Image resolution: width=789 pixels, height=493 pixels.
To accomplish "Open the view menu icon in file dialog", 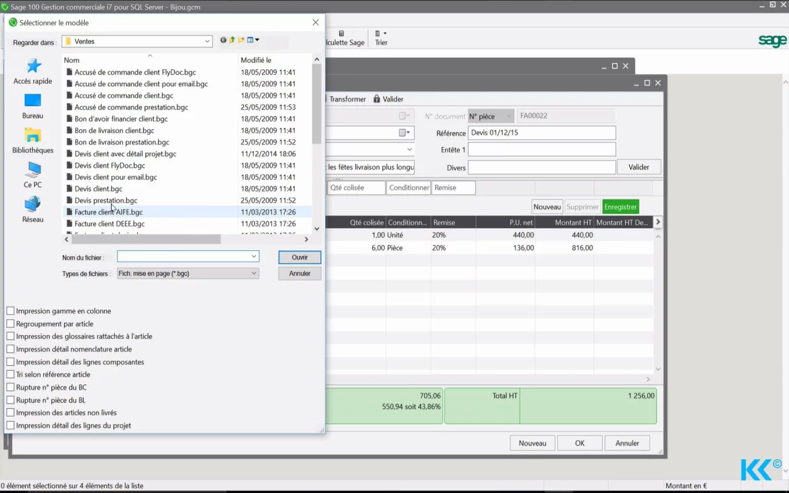I will tap(250, 40).
